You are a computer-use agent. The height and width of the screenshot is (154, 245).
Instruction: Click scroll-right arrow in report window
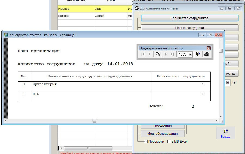pyautogui.click(x=217, y=120)
